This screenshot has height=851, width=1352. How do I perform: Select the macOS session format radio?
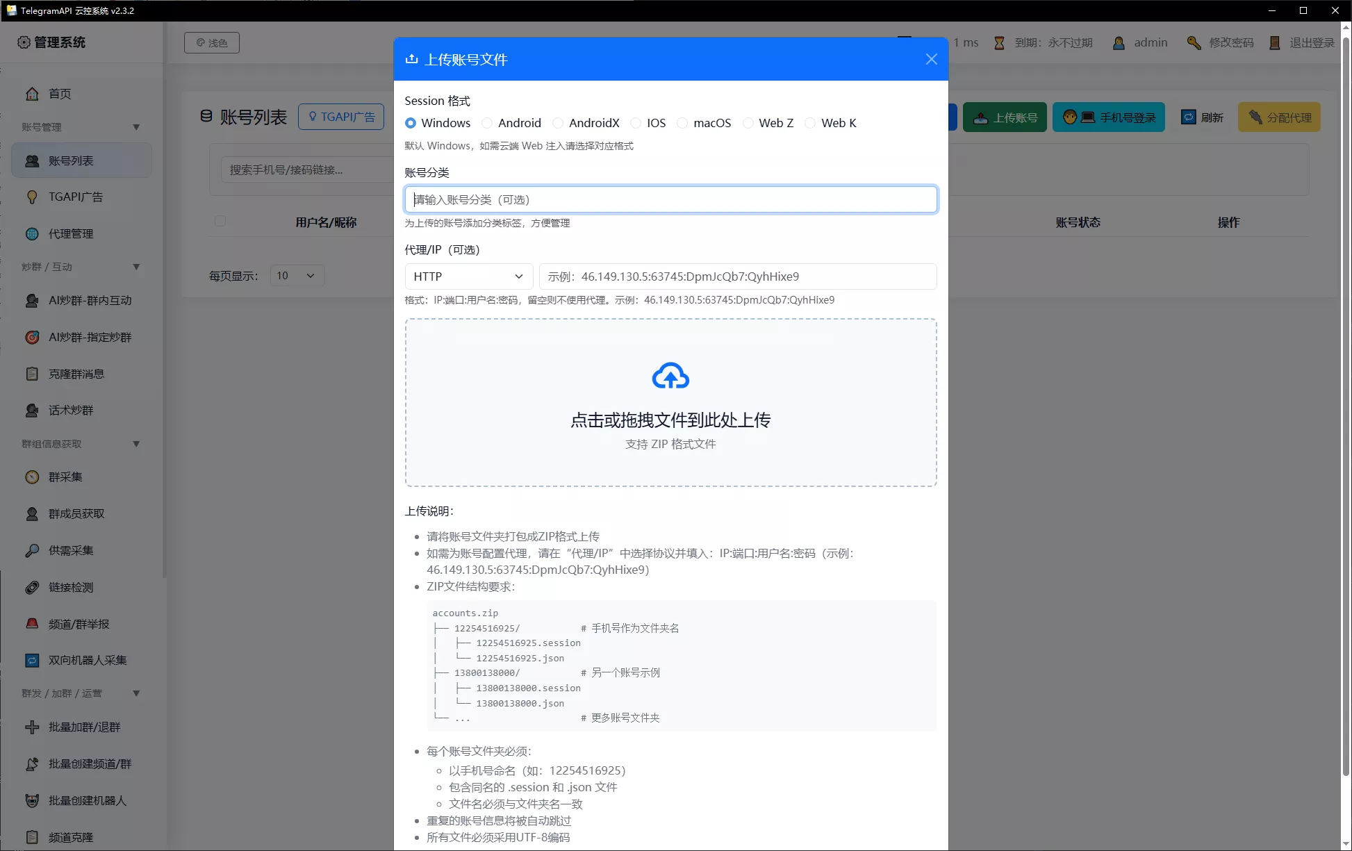click(x=682, y=123)
